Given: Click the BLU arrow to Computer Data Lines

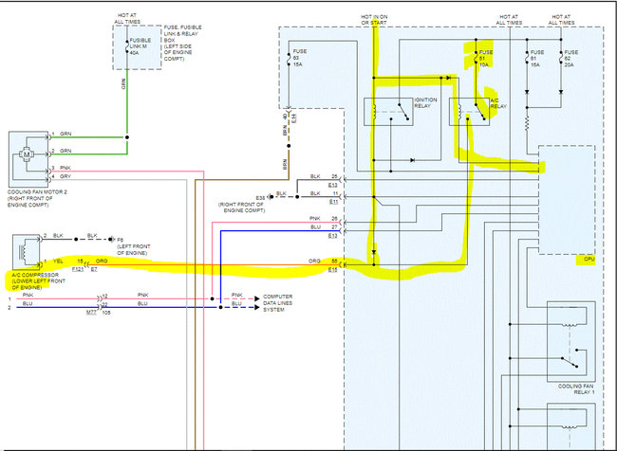Looking at the screenshot, I should click(257, 307).
